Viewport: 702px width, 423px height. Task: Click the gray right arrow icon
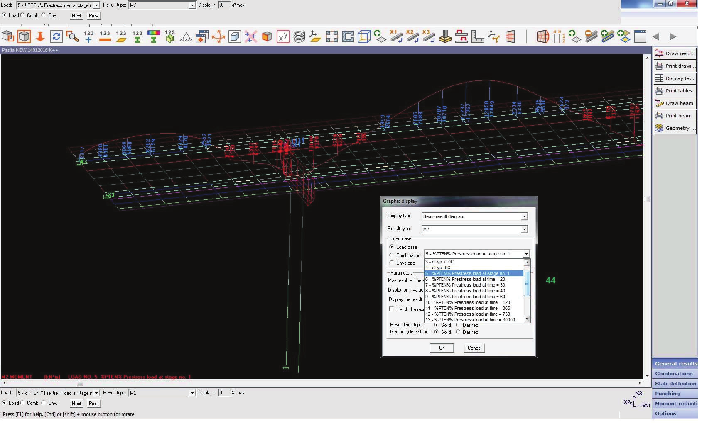(x=673, y=36)
